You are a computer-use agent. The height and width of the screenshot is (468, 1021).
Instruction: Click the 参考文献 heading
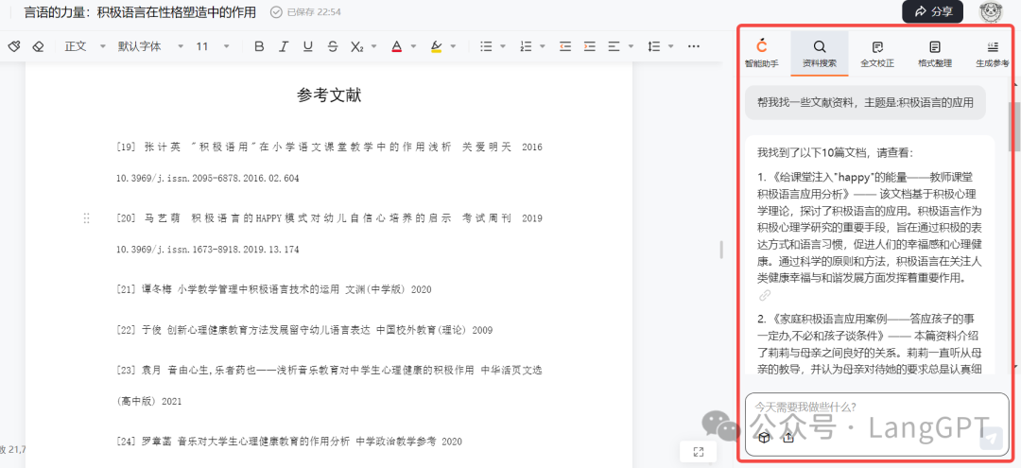[x=329, y=95]
